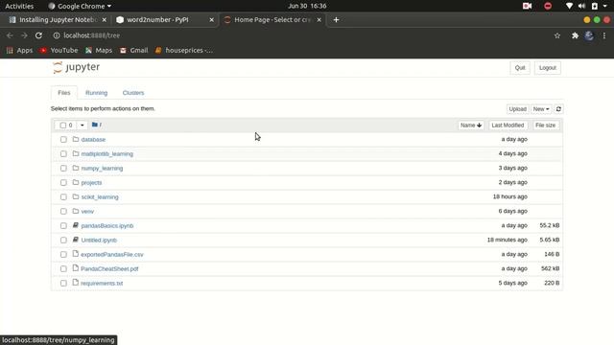Check the Untitled.ipynb checkbox
614x345 pixels.
63,240
